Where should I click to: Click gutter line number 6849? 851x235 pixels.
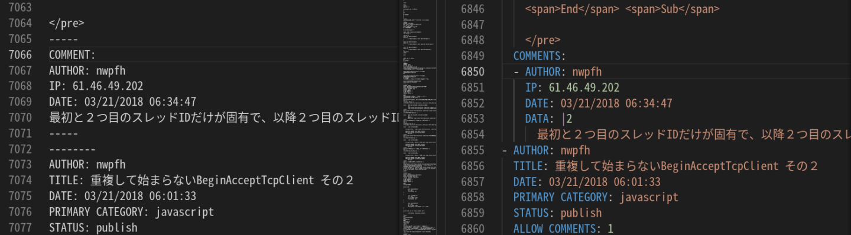(473, 56)
